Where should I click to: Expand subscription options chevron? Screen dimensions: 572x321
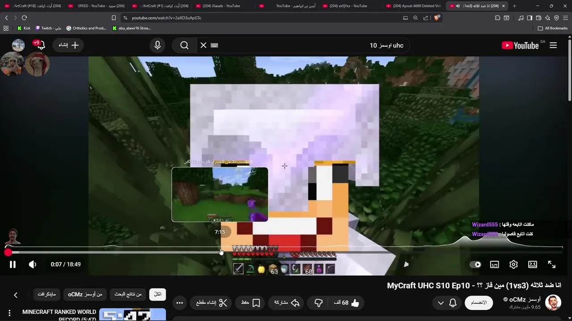[x=441, y=303]
